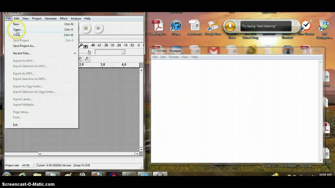Open the Generate menu in Audacity
Image resolution: width=335 pixels, height=188 pixels.
[x=51, y=19]
